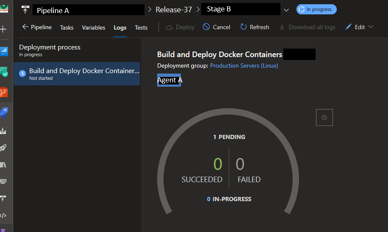Go back to the Pipeline view
The width and height of the screenshot is (388, 232).
(x=37, y=27)
